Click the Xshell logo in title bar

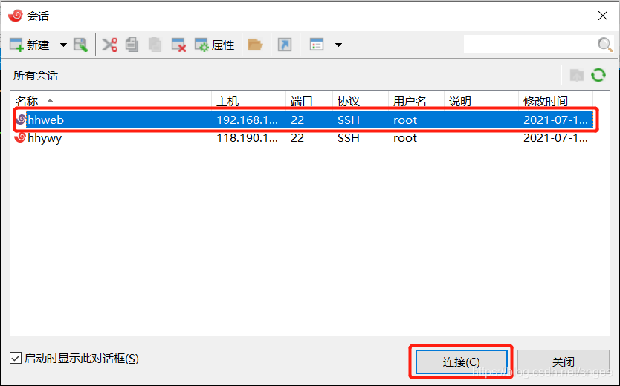(x=16, y=16)
